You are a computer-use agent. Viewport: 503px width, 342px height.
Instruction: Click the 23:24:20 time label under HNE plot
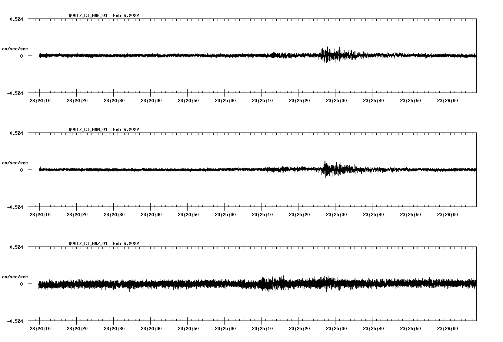[77, 101]
